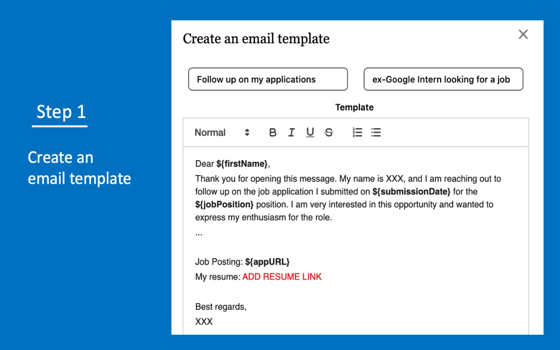Select the underline formatting tool
Viewport: 560px width, 350px height.
click(x=310, y=132)
